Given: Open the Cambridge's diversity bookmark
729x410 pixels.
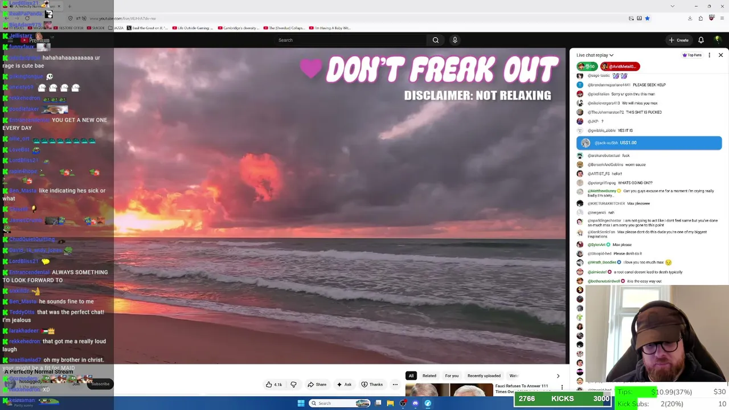Looking at the screenshot, I should point(238,28).
